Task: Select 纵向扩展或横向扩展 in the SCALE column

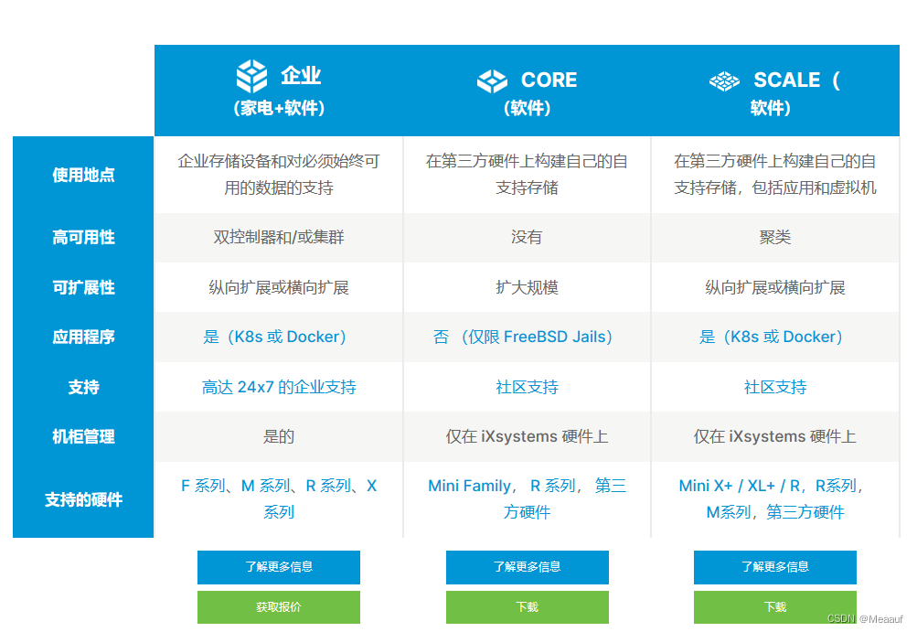Action: (775, 288)
